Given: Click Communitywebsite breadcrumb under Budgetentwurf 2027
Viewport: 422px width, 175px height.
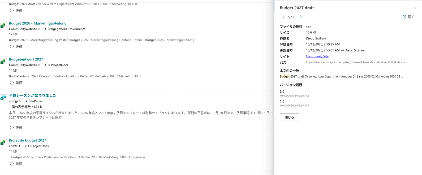Looking at the screenshot, I should coord(23,65).
